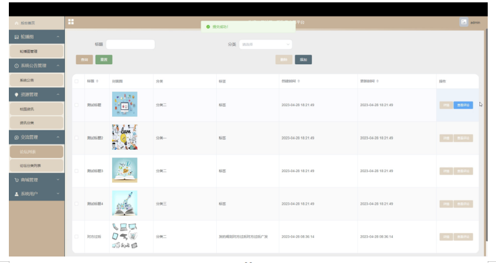Click the admin username text in header

(x=475, y=22)
